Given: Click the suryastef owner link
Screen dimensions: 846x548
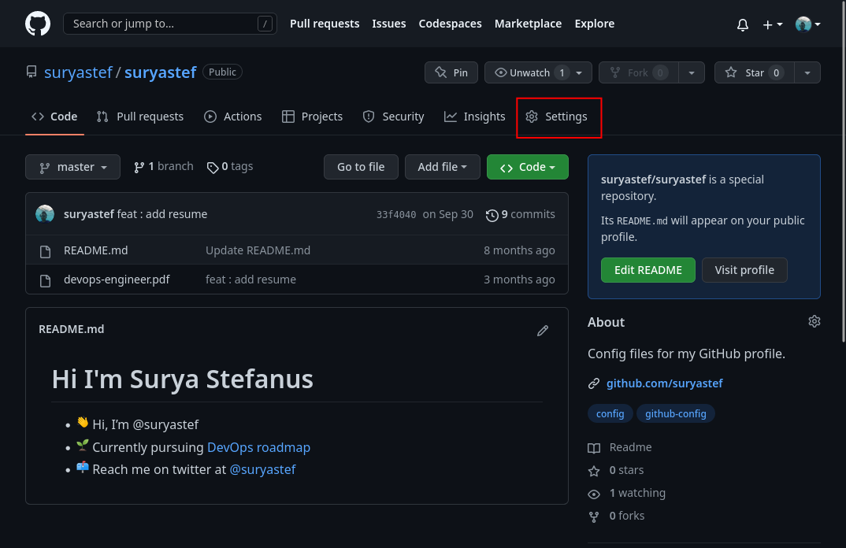Looking at the screenshot, I should tap(78, 72).
